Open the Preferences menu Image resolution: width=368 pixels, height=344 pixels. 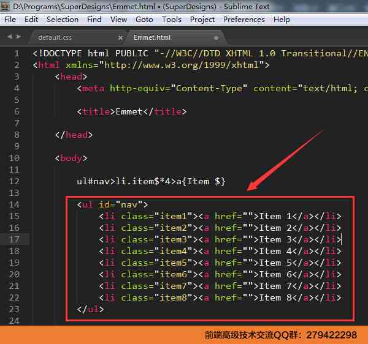[244, 20]
